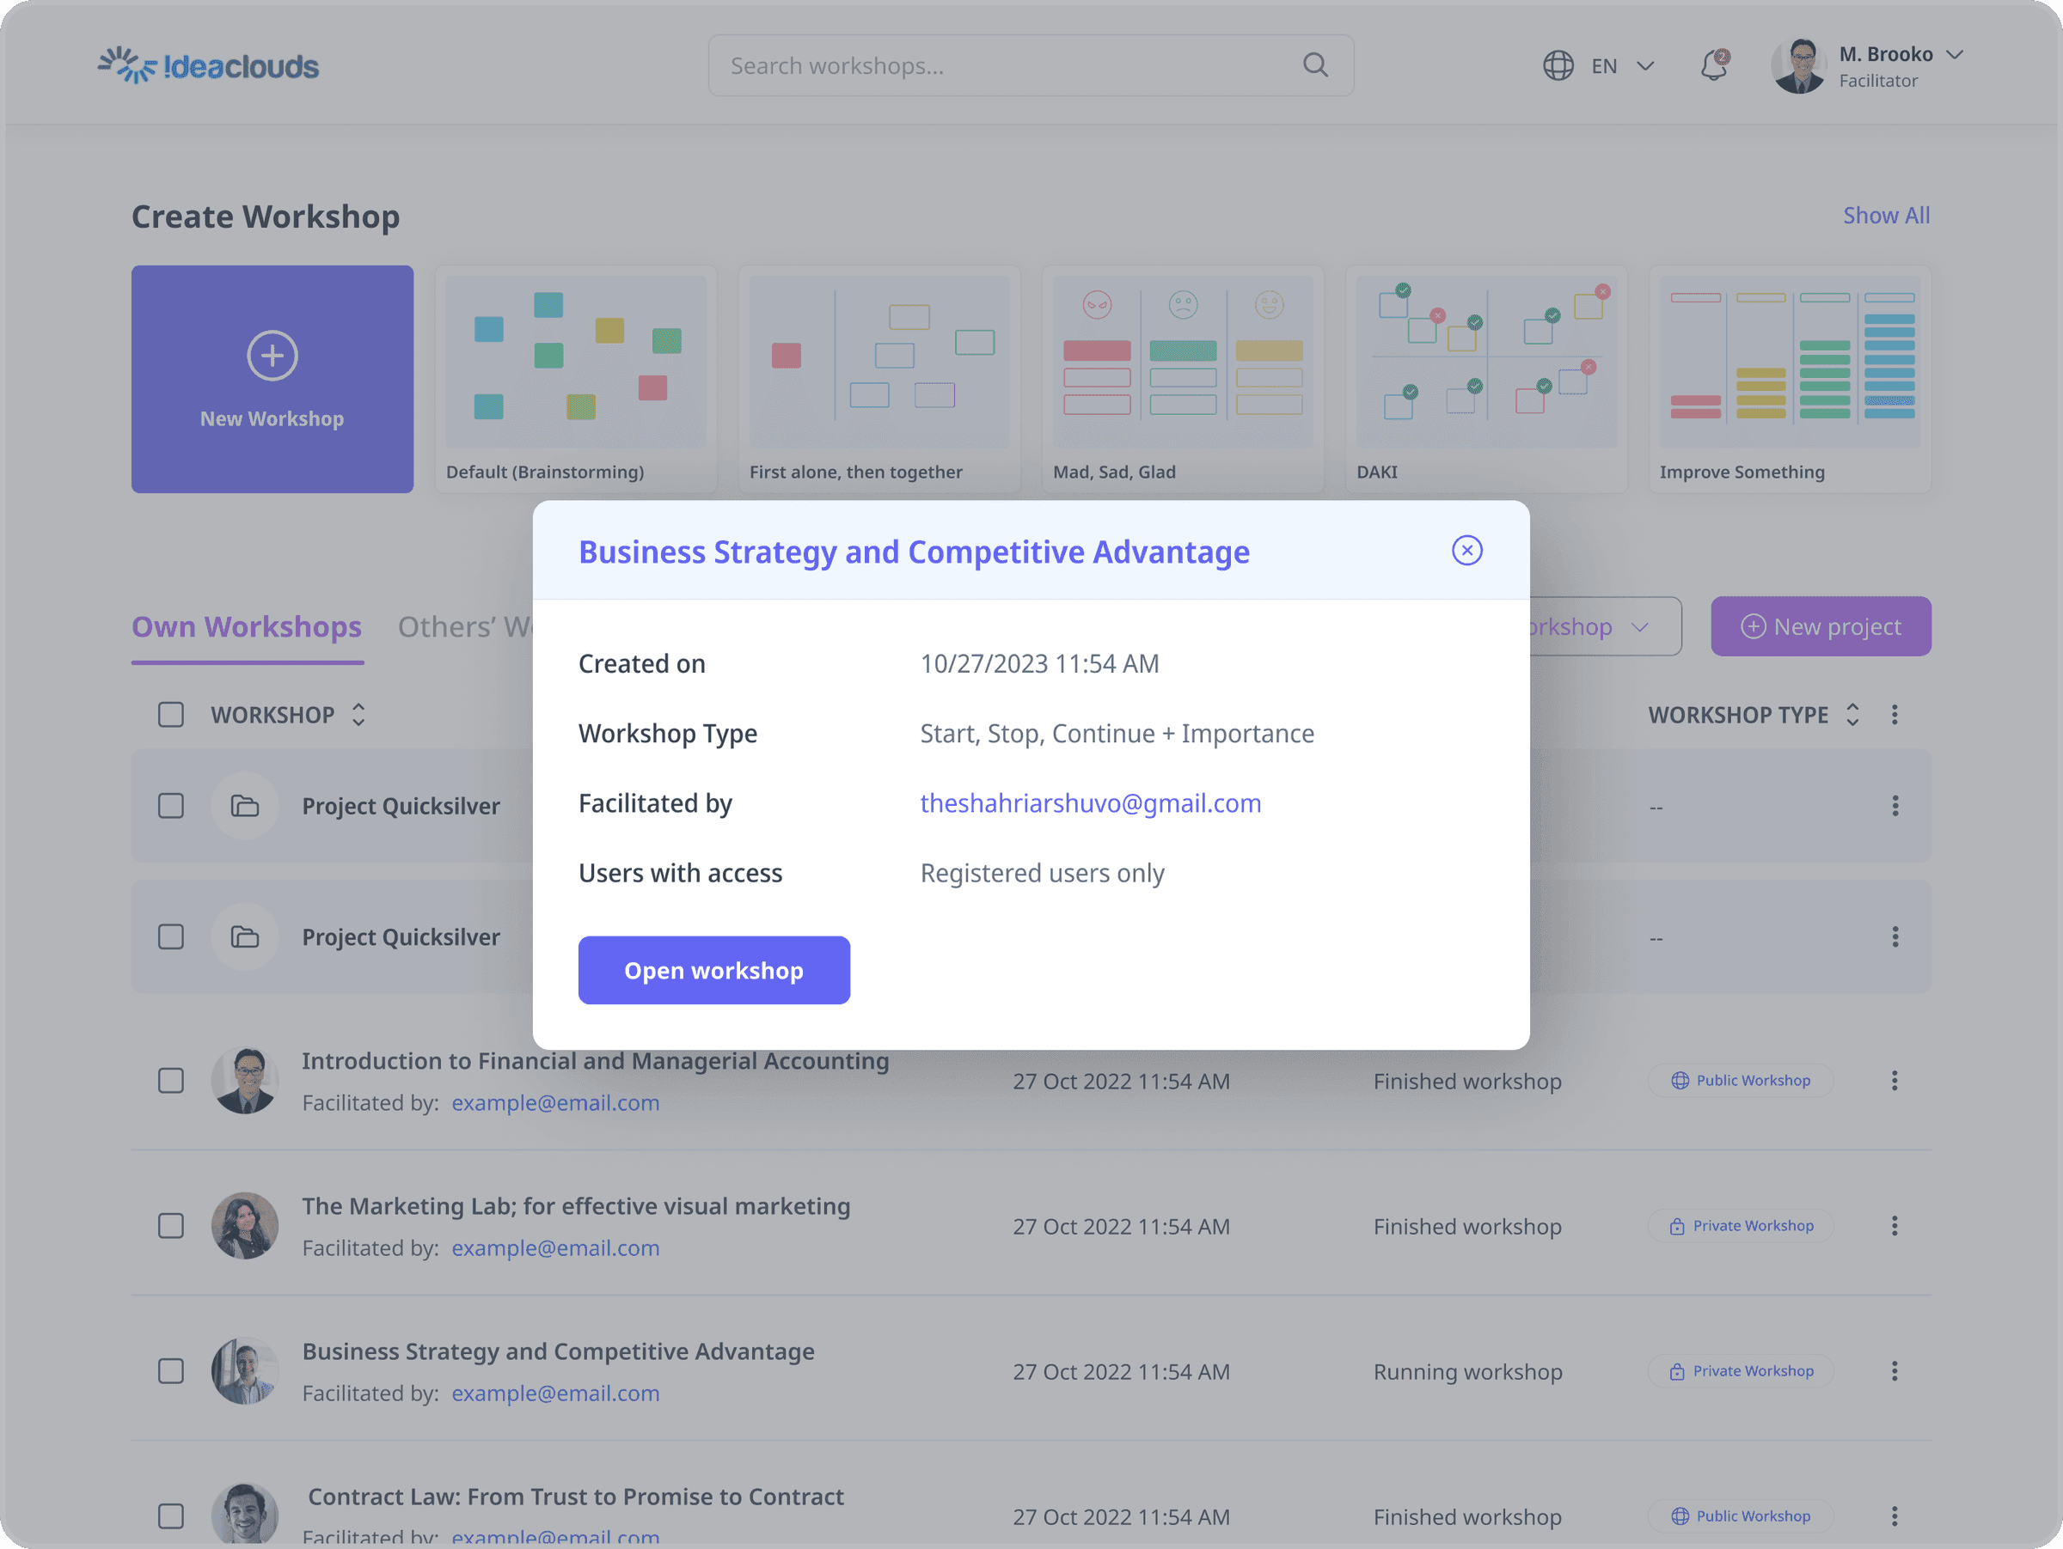This screenshot has height=1549, width=2063.
Task: Close the workshop details dialog
Action: (1466, 551)
